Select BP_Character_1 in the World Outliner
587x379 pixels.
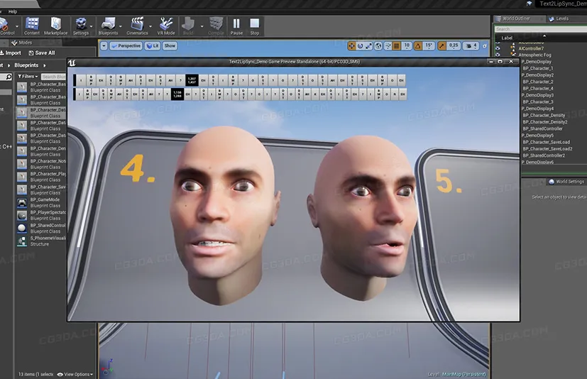pos(537,69)
